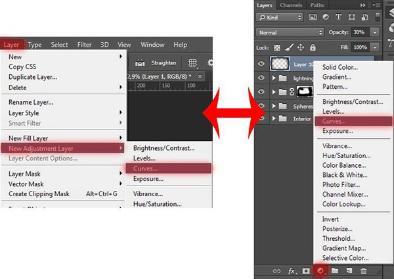The height and width of the screenshot is (279, 394).
Task: Select the Layer 10 thumbnail
Action: [280, 63]
